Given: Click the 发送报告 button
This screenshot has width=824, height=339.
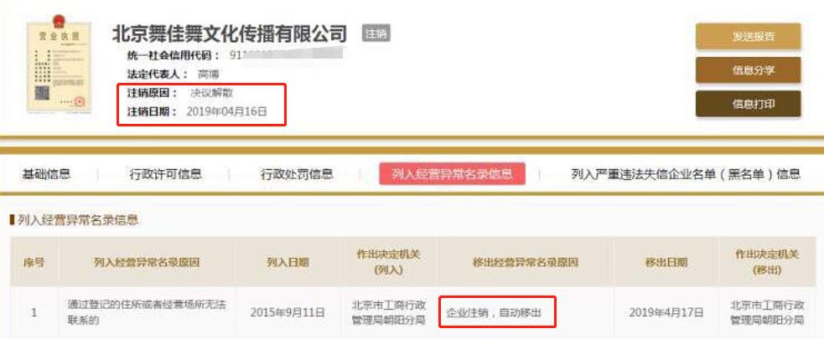Looking at the screenshot, I should click(x=749, y=36).
